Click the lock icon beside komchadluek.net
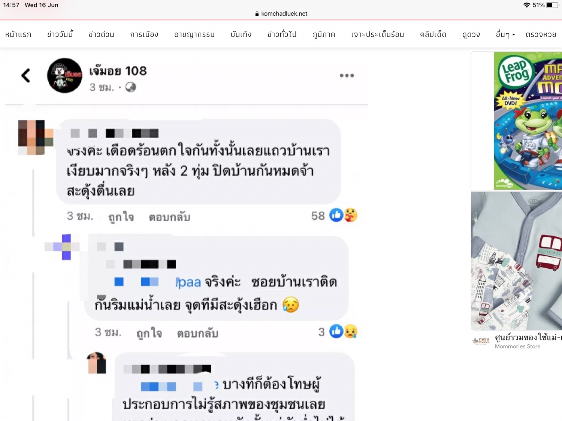This screenshot has width=562, height=421. [x=257, y=14]
